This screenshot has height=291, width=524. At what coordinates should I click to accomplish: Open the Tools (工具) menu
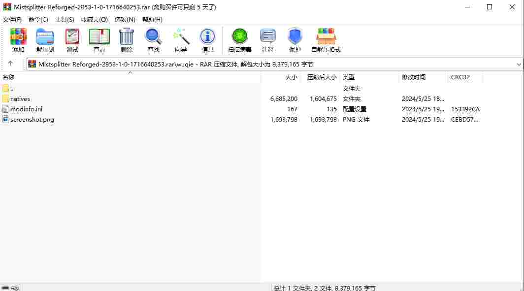tap(65, 19)
